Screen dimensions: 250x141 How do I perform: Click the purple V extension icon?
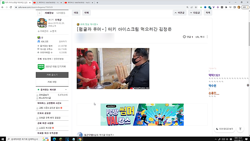214,7
